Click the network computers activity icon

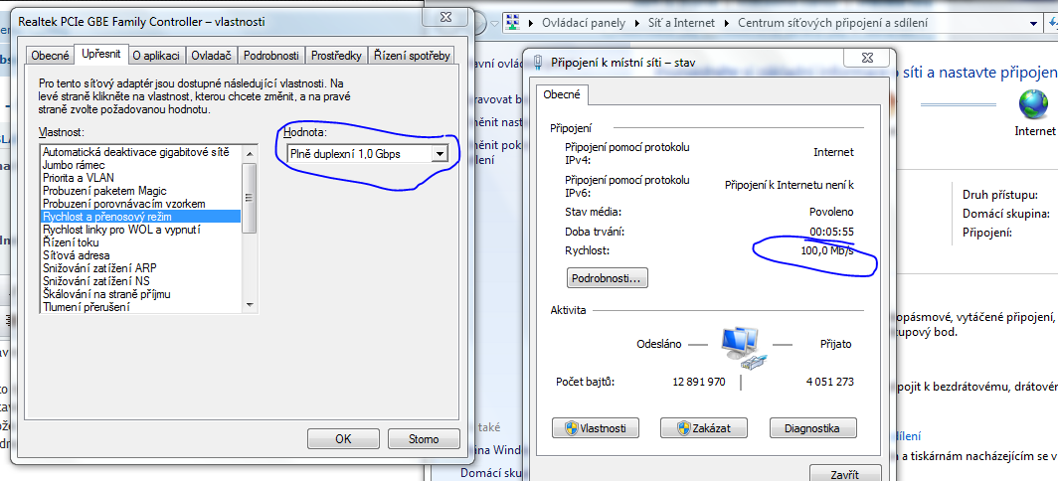pos(740,347)
